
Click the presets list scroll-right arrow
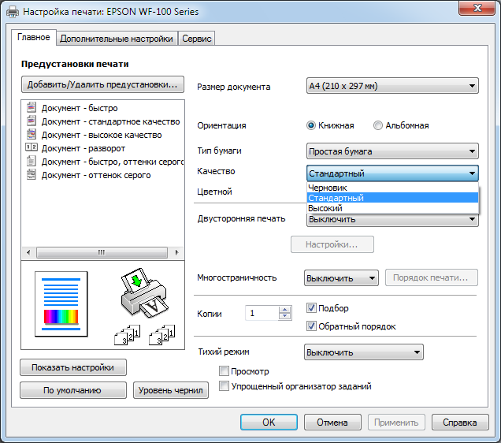(176, 252)
